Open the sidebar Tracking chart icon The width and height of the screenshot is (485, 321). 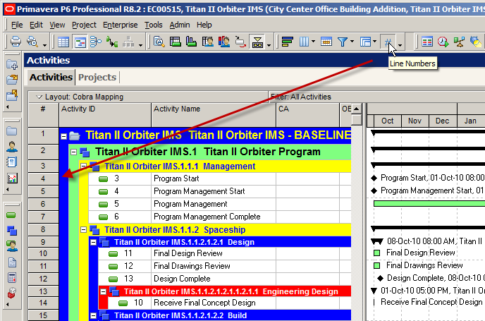pyautogui.click(x=12, y=178)
